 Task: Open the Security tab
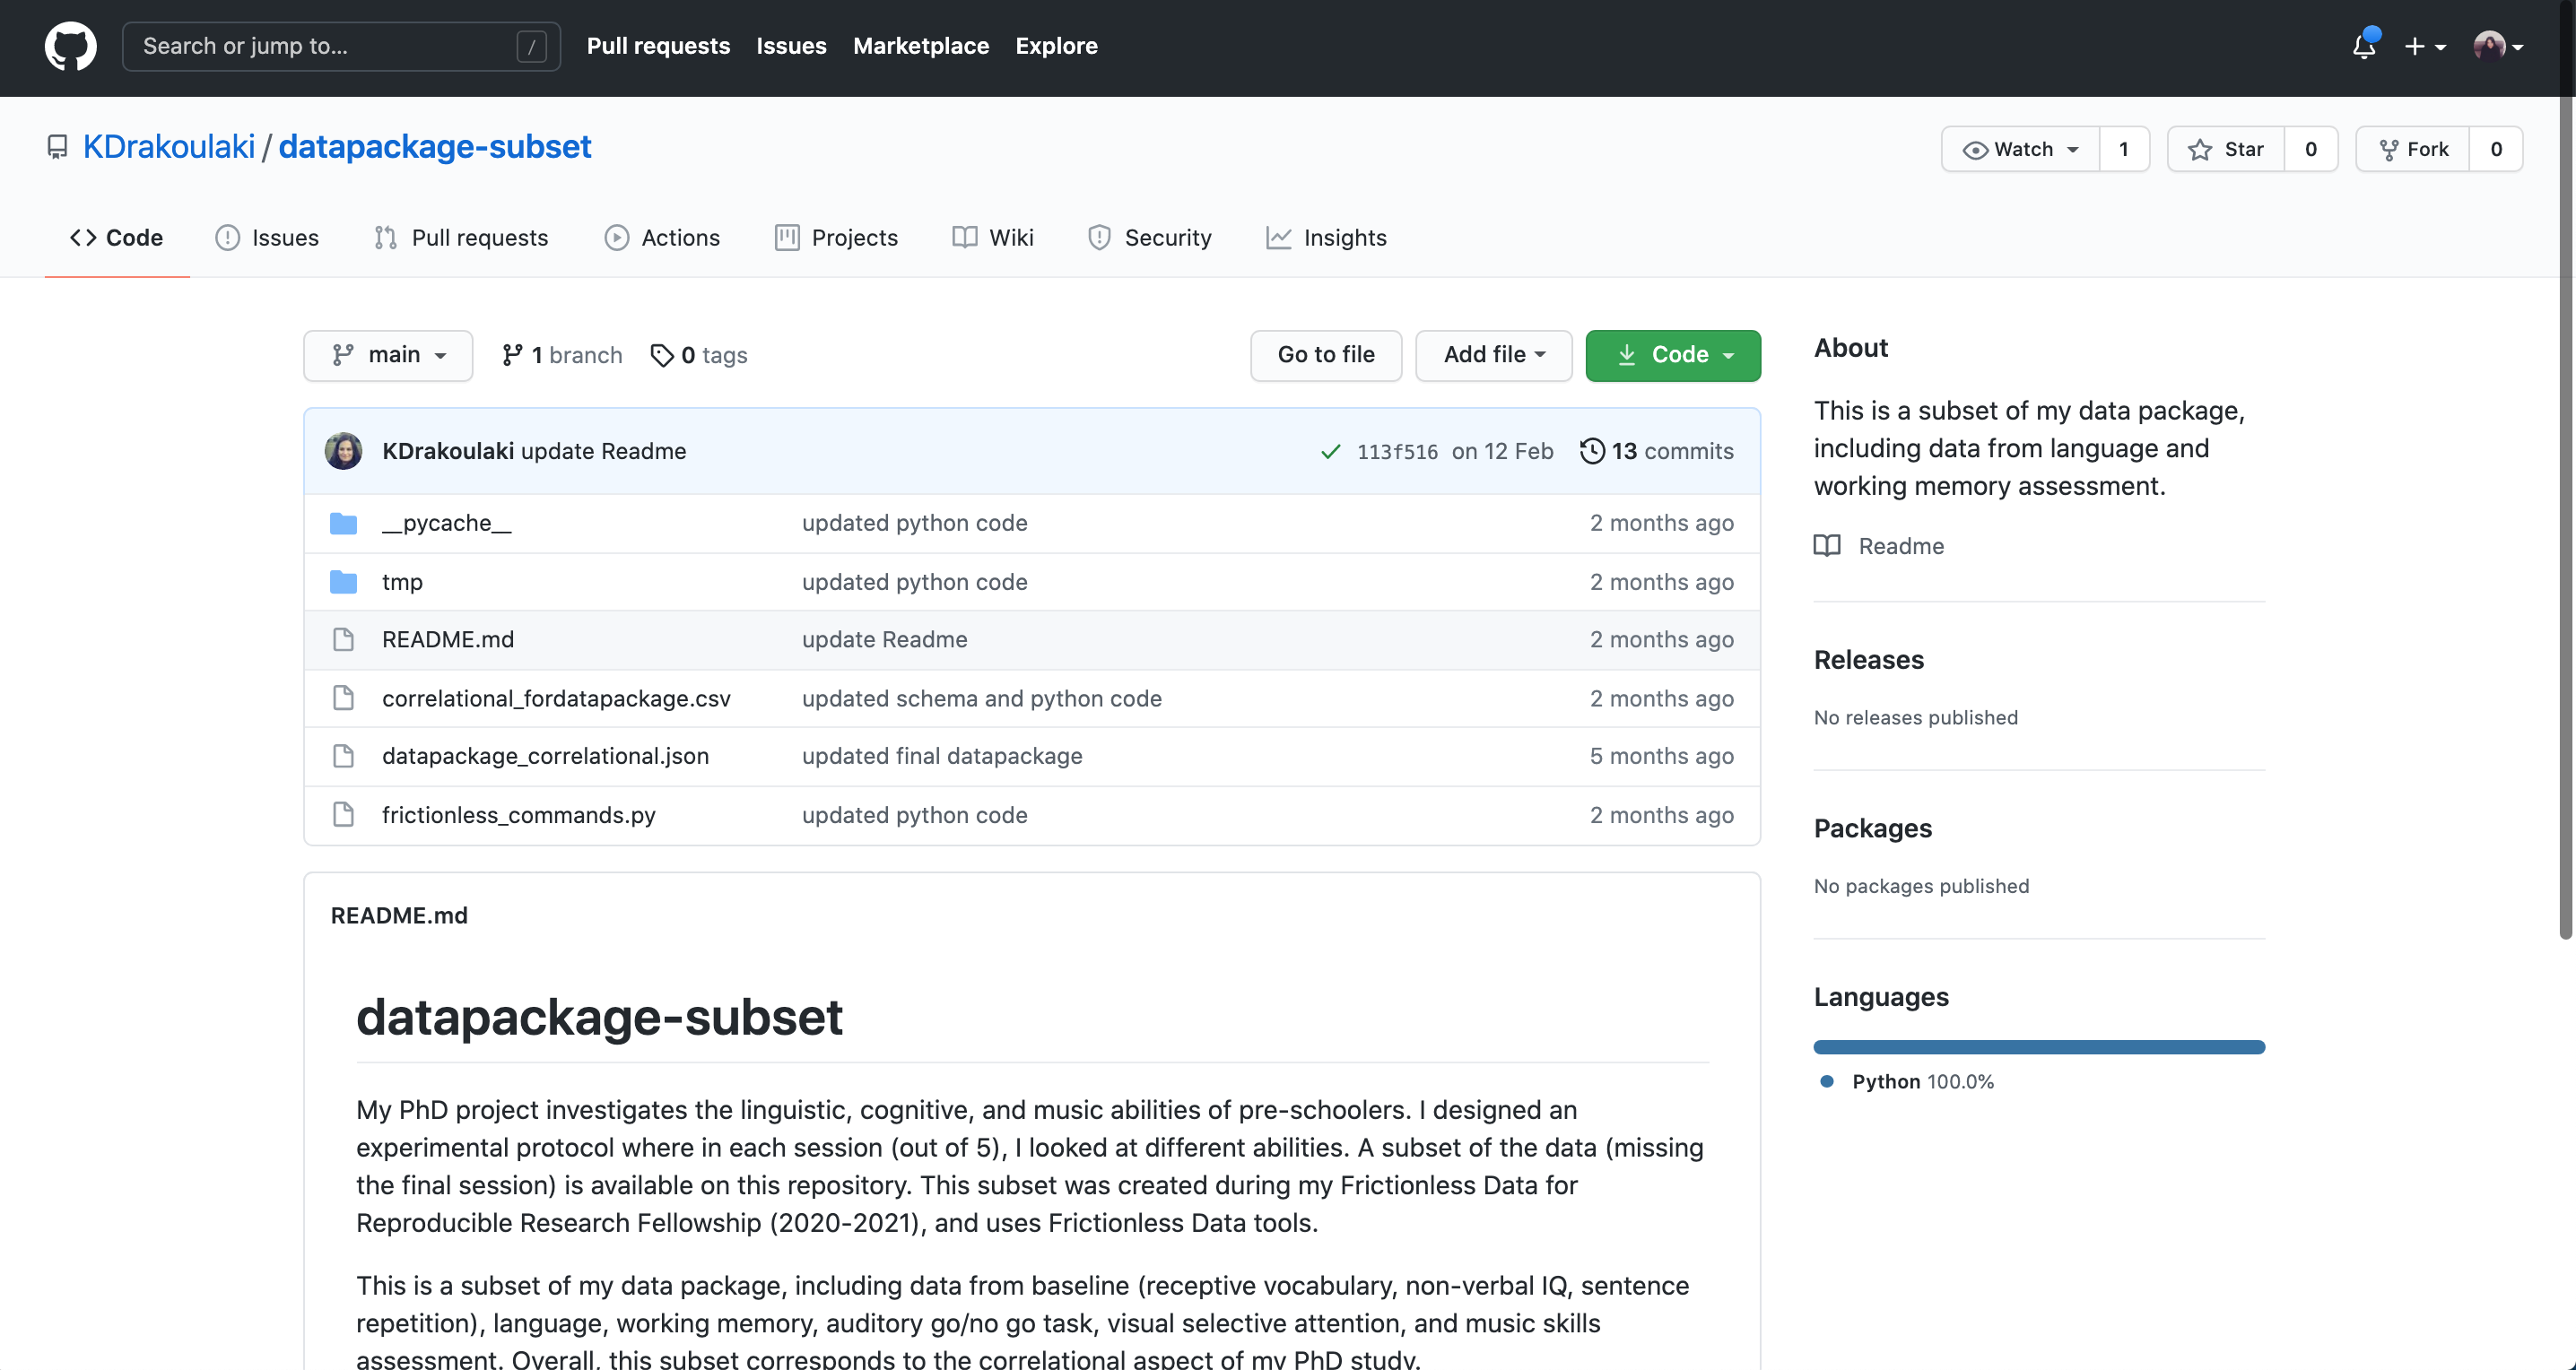point(1150,238)
